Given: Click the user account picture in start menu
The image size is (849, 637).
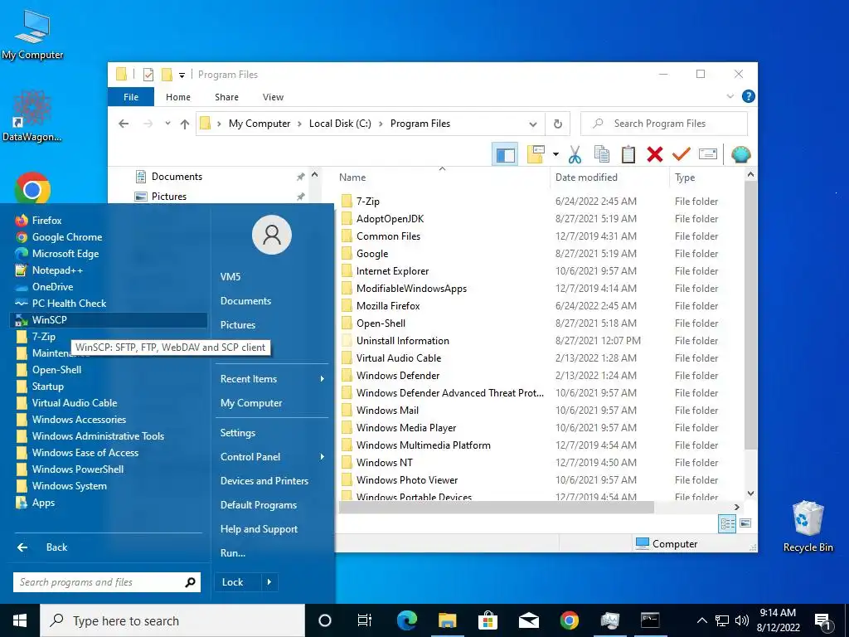Looking at the screenshot, I should 272,235.
